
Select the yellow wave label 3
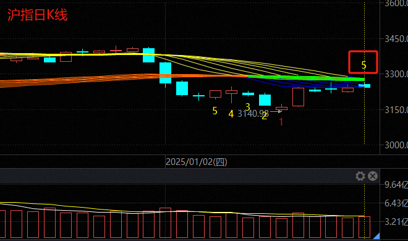click(x=247, y=107)
